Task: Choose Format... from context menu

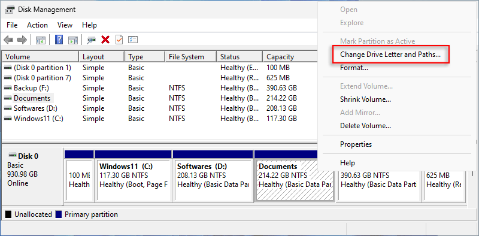Action: point(354,68)
